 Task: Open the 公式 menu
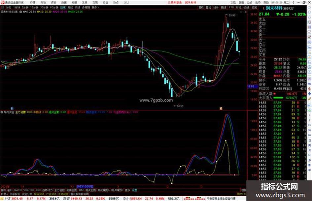[x=250, y=2]
